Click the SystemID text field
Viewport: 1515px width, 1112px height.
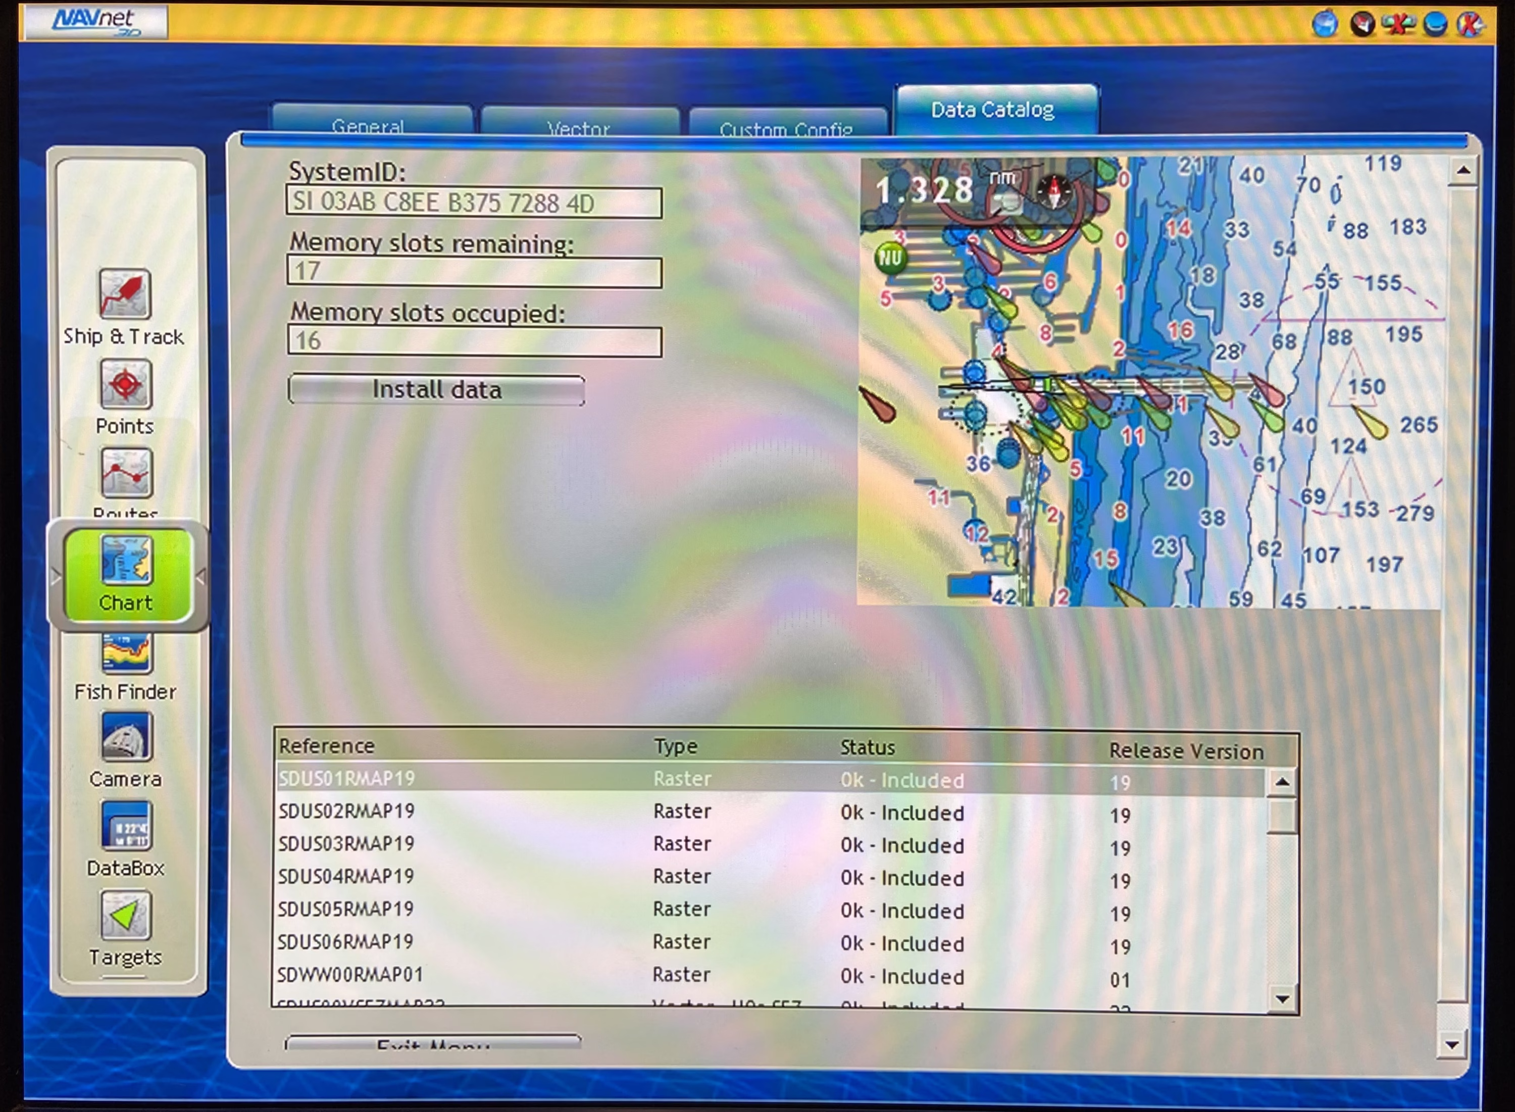[474, 203]
